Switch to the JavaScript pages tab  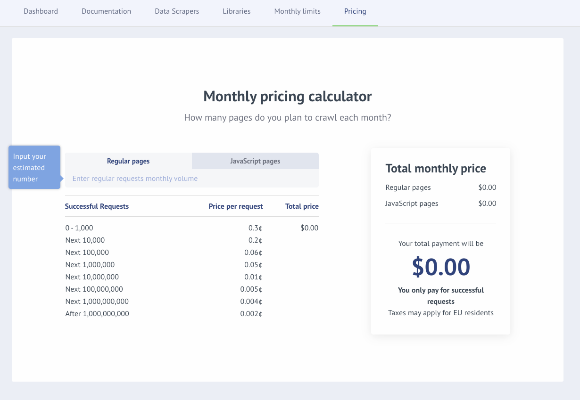[255, 161]
